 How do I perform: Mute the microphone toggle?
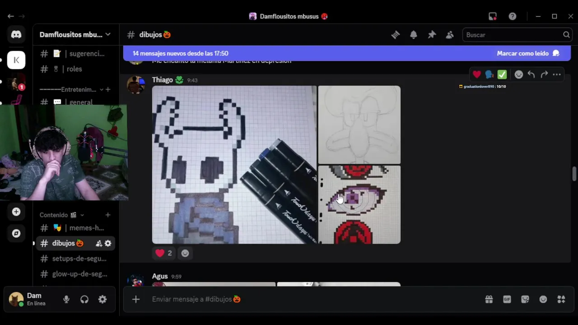(66, 299)
